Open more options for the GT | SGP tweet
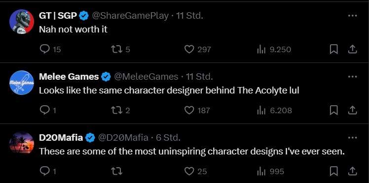The image size is (369, 183). (x=352, y=16)
